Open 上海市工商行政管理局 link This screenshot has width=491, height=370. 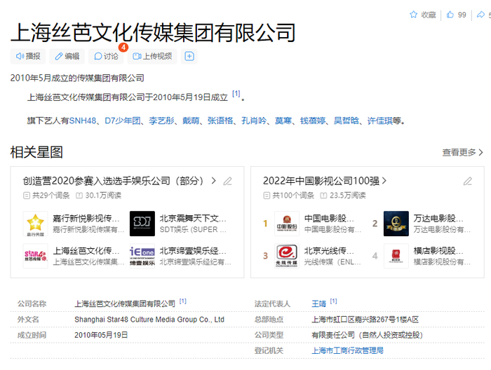click(x=348, y=350)
